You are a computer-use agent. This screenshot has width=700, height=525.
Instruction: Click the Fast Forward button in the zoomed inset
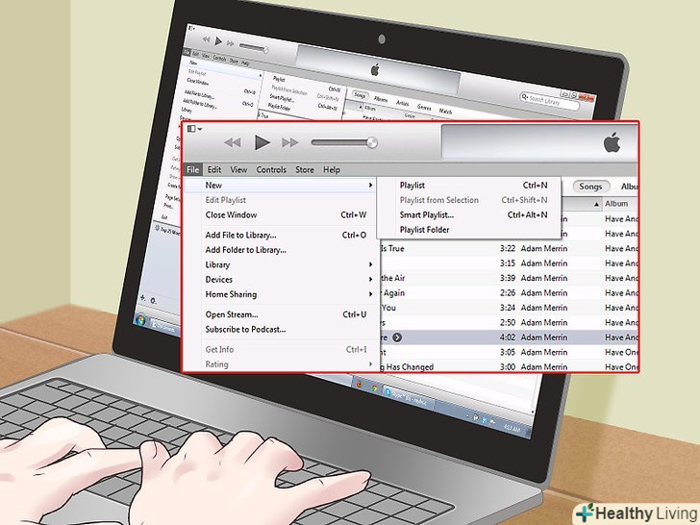[x=290, y=143]
